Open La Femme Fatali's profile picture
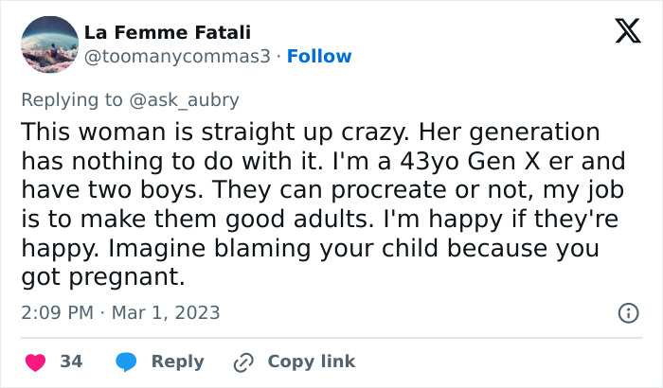The image size is (663, 388). (x=48, y=44)
